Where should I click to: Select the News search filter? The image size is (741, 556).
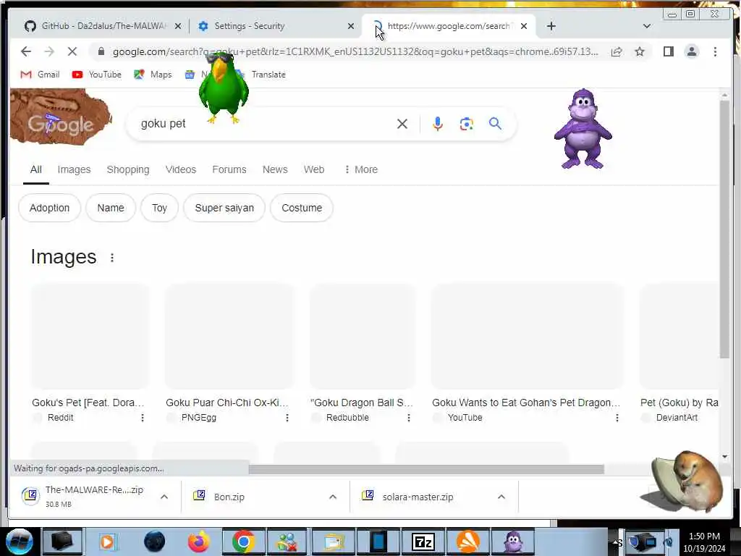[x=275, y=169]
